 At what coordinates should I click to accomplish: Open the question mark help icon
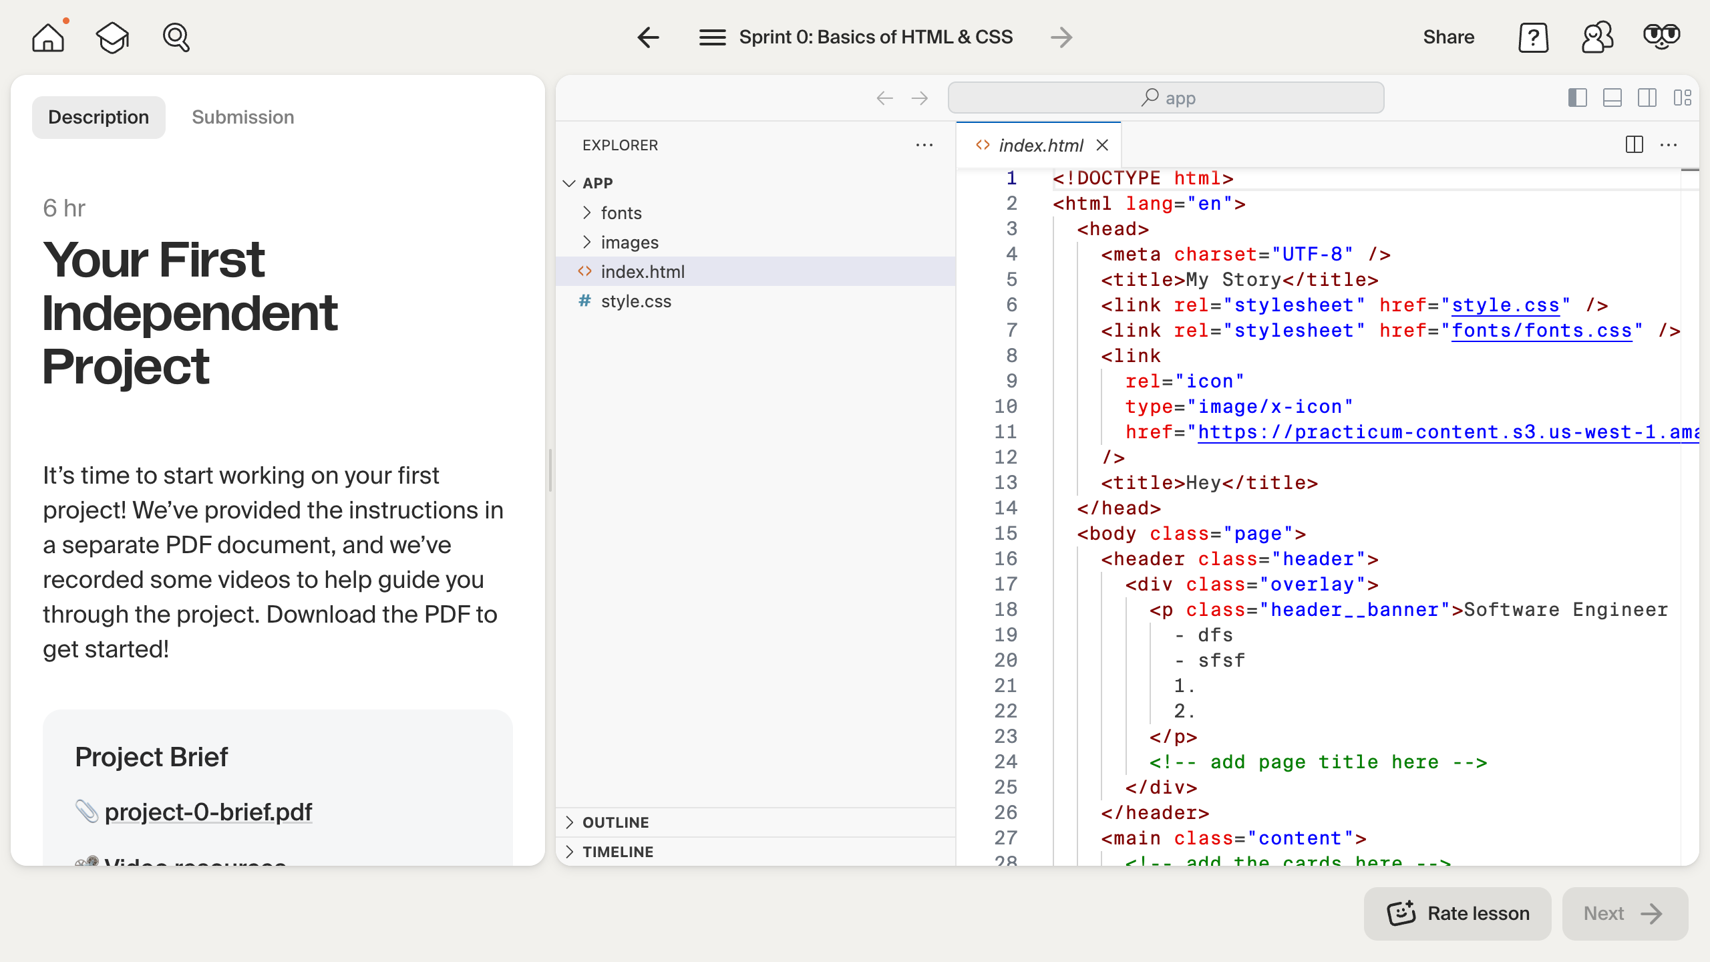pos(1533,37)
